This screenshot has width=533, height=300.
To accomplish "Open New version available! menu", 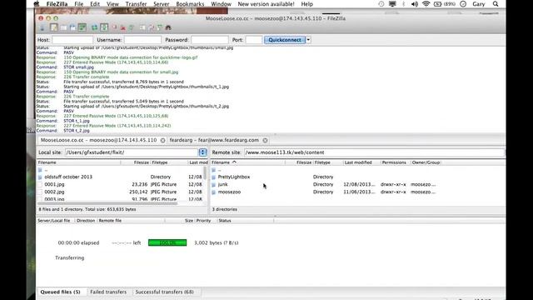I will point(266,4).
